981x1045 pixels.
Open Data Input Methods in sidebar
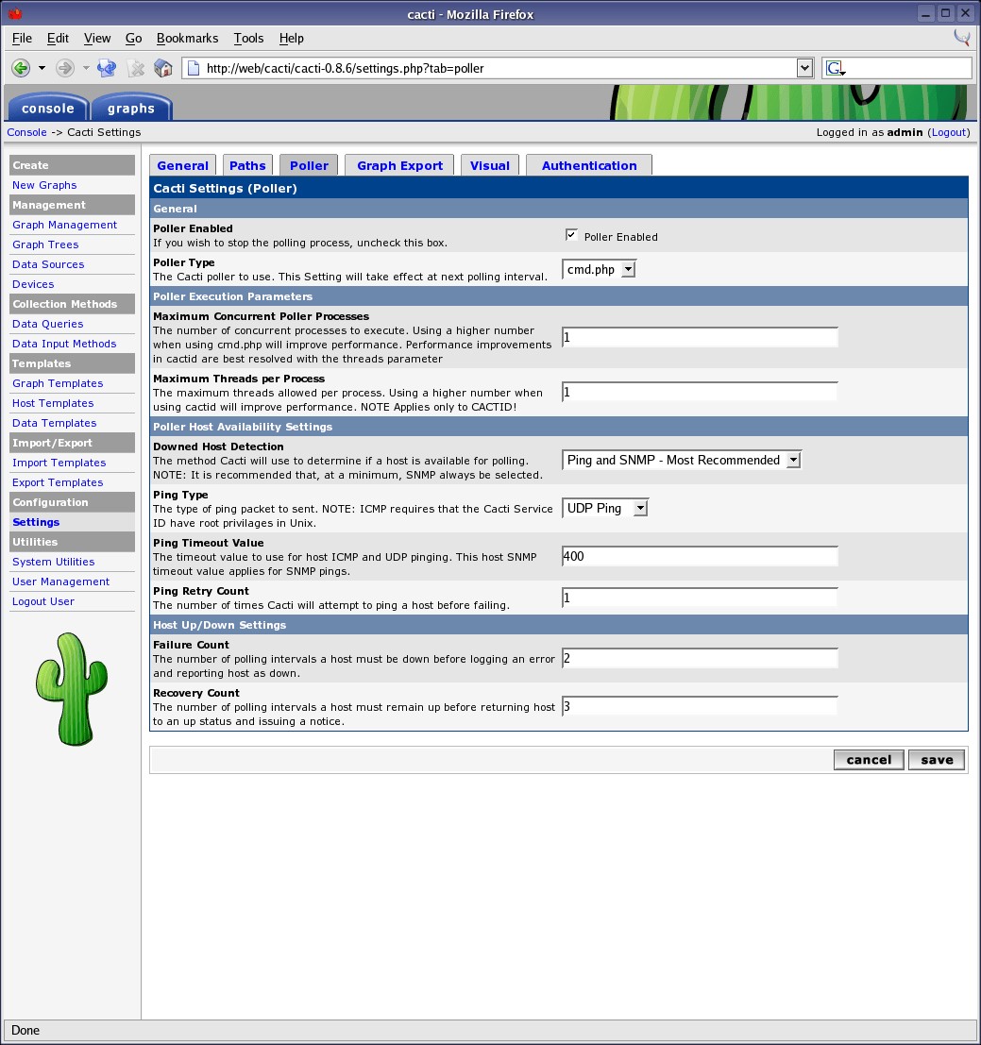click(x=64, y=344)
